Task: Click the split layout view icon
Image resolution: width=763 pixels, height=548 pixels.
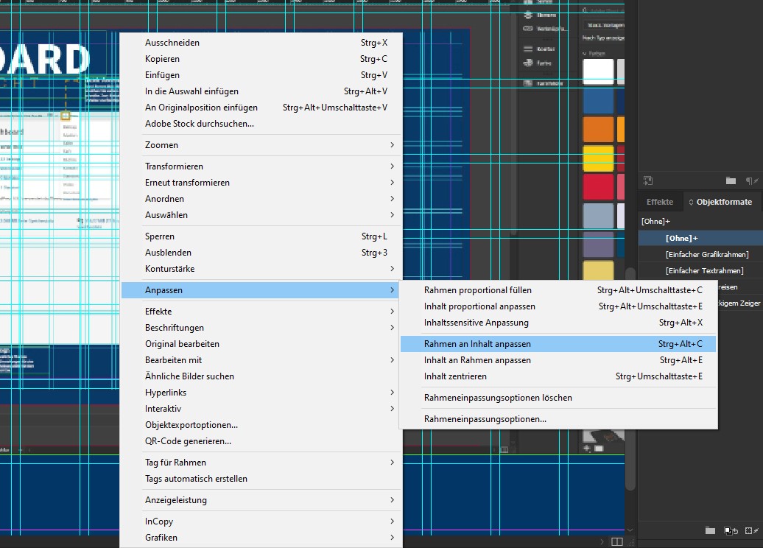Action: [x=617, y=542]
